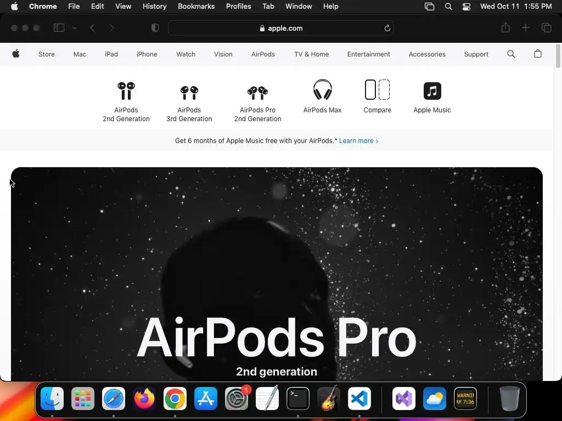Click the reload page icon in address bar
The height and width of the screenshot is (421, 562).
387,29
